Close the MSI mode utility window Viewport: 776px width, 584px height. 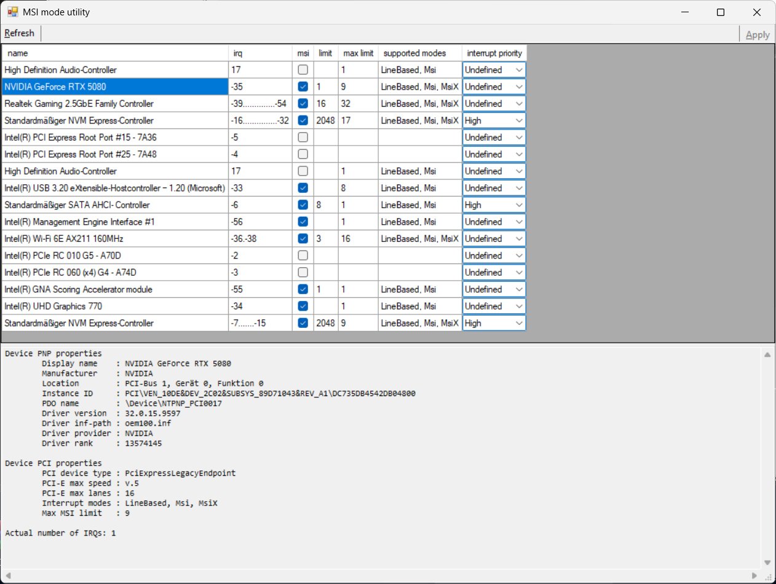(x=756, y=12)
